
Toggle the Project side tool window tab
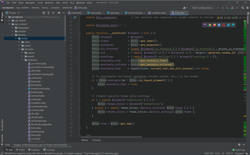coord(2,16)
